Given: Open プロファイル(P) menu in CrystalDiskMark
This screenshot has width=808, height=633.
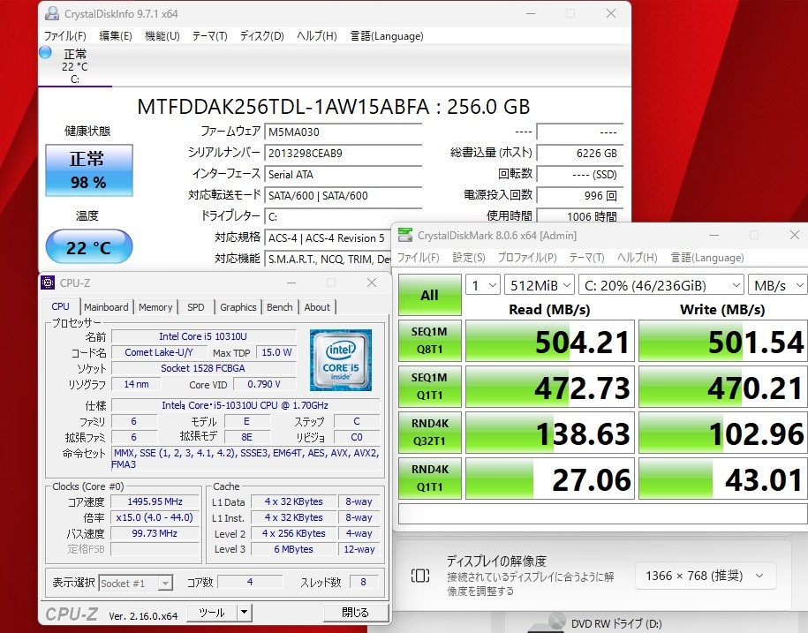Looking at the screenshot, I should click(x=527, y=258).
